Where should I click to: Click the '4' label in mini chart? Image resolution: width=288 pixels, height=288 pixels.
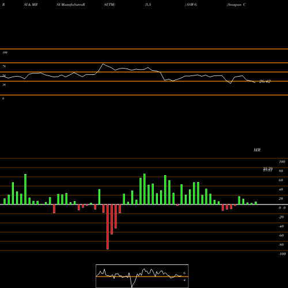184,280
